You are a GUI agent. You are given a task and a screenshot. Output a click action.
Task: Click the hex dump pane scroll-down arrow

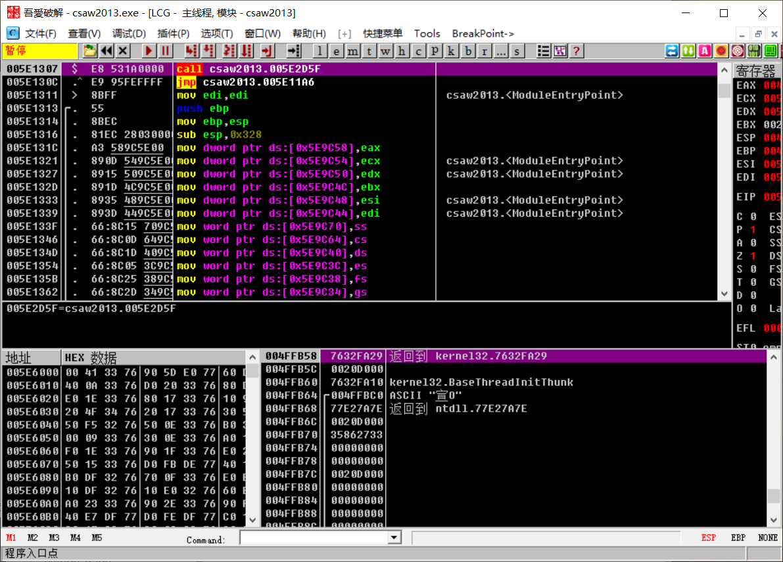(252, 520)
